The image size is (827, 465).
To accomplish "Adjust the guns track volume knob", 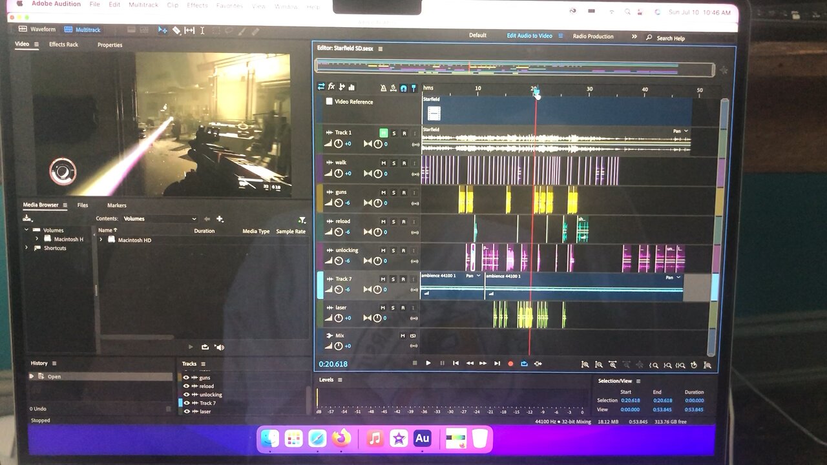I will pos(339,203).
